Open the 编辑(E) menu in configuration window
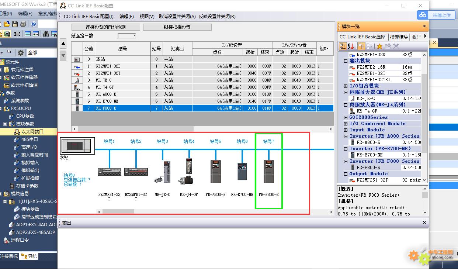The height and width of the screenshot is (269, 458). (x=126, y=17)
